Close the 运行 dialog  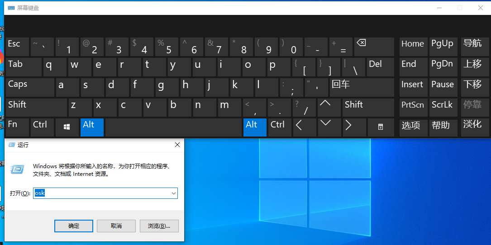tap(177, 145)
